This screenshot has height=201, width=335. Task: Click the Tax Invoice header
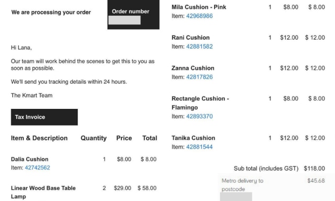click(44, 117)
